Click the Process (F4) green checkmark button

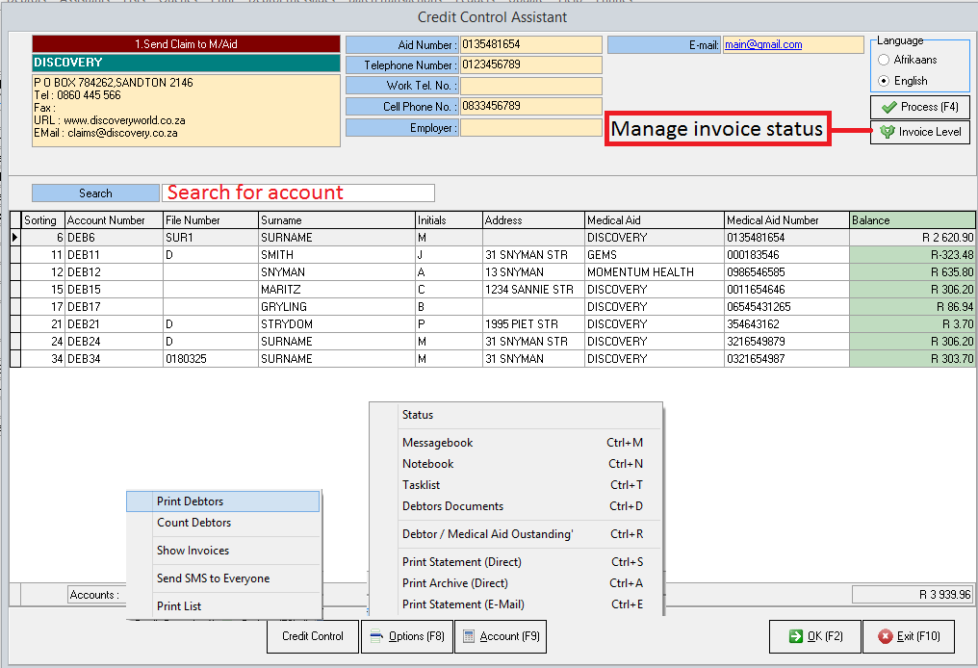pyautogui.click(x=919, y=107)
